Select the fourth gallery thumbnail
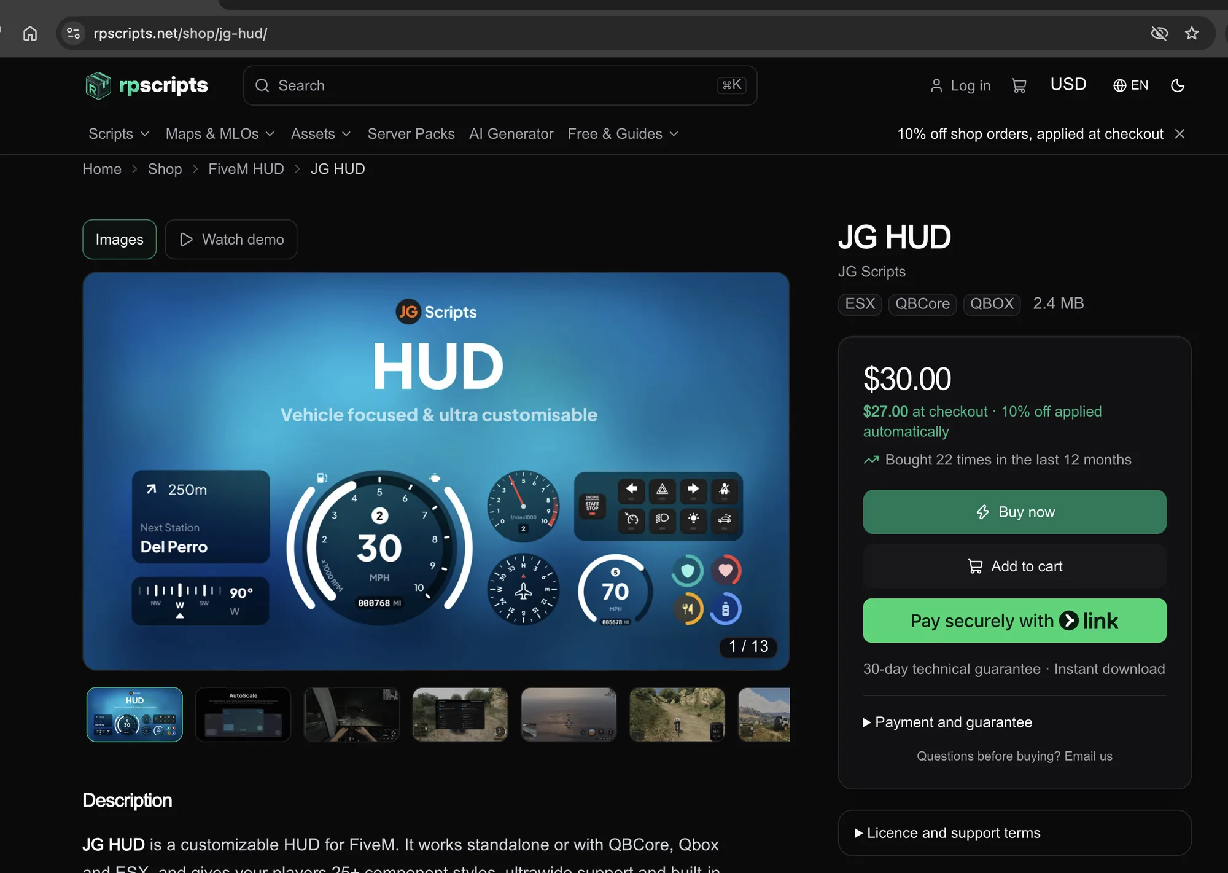 click(460, 714)
